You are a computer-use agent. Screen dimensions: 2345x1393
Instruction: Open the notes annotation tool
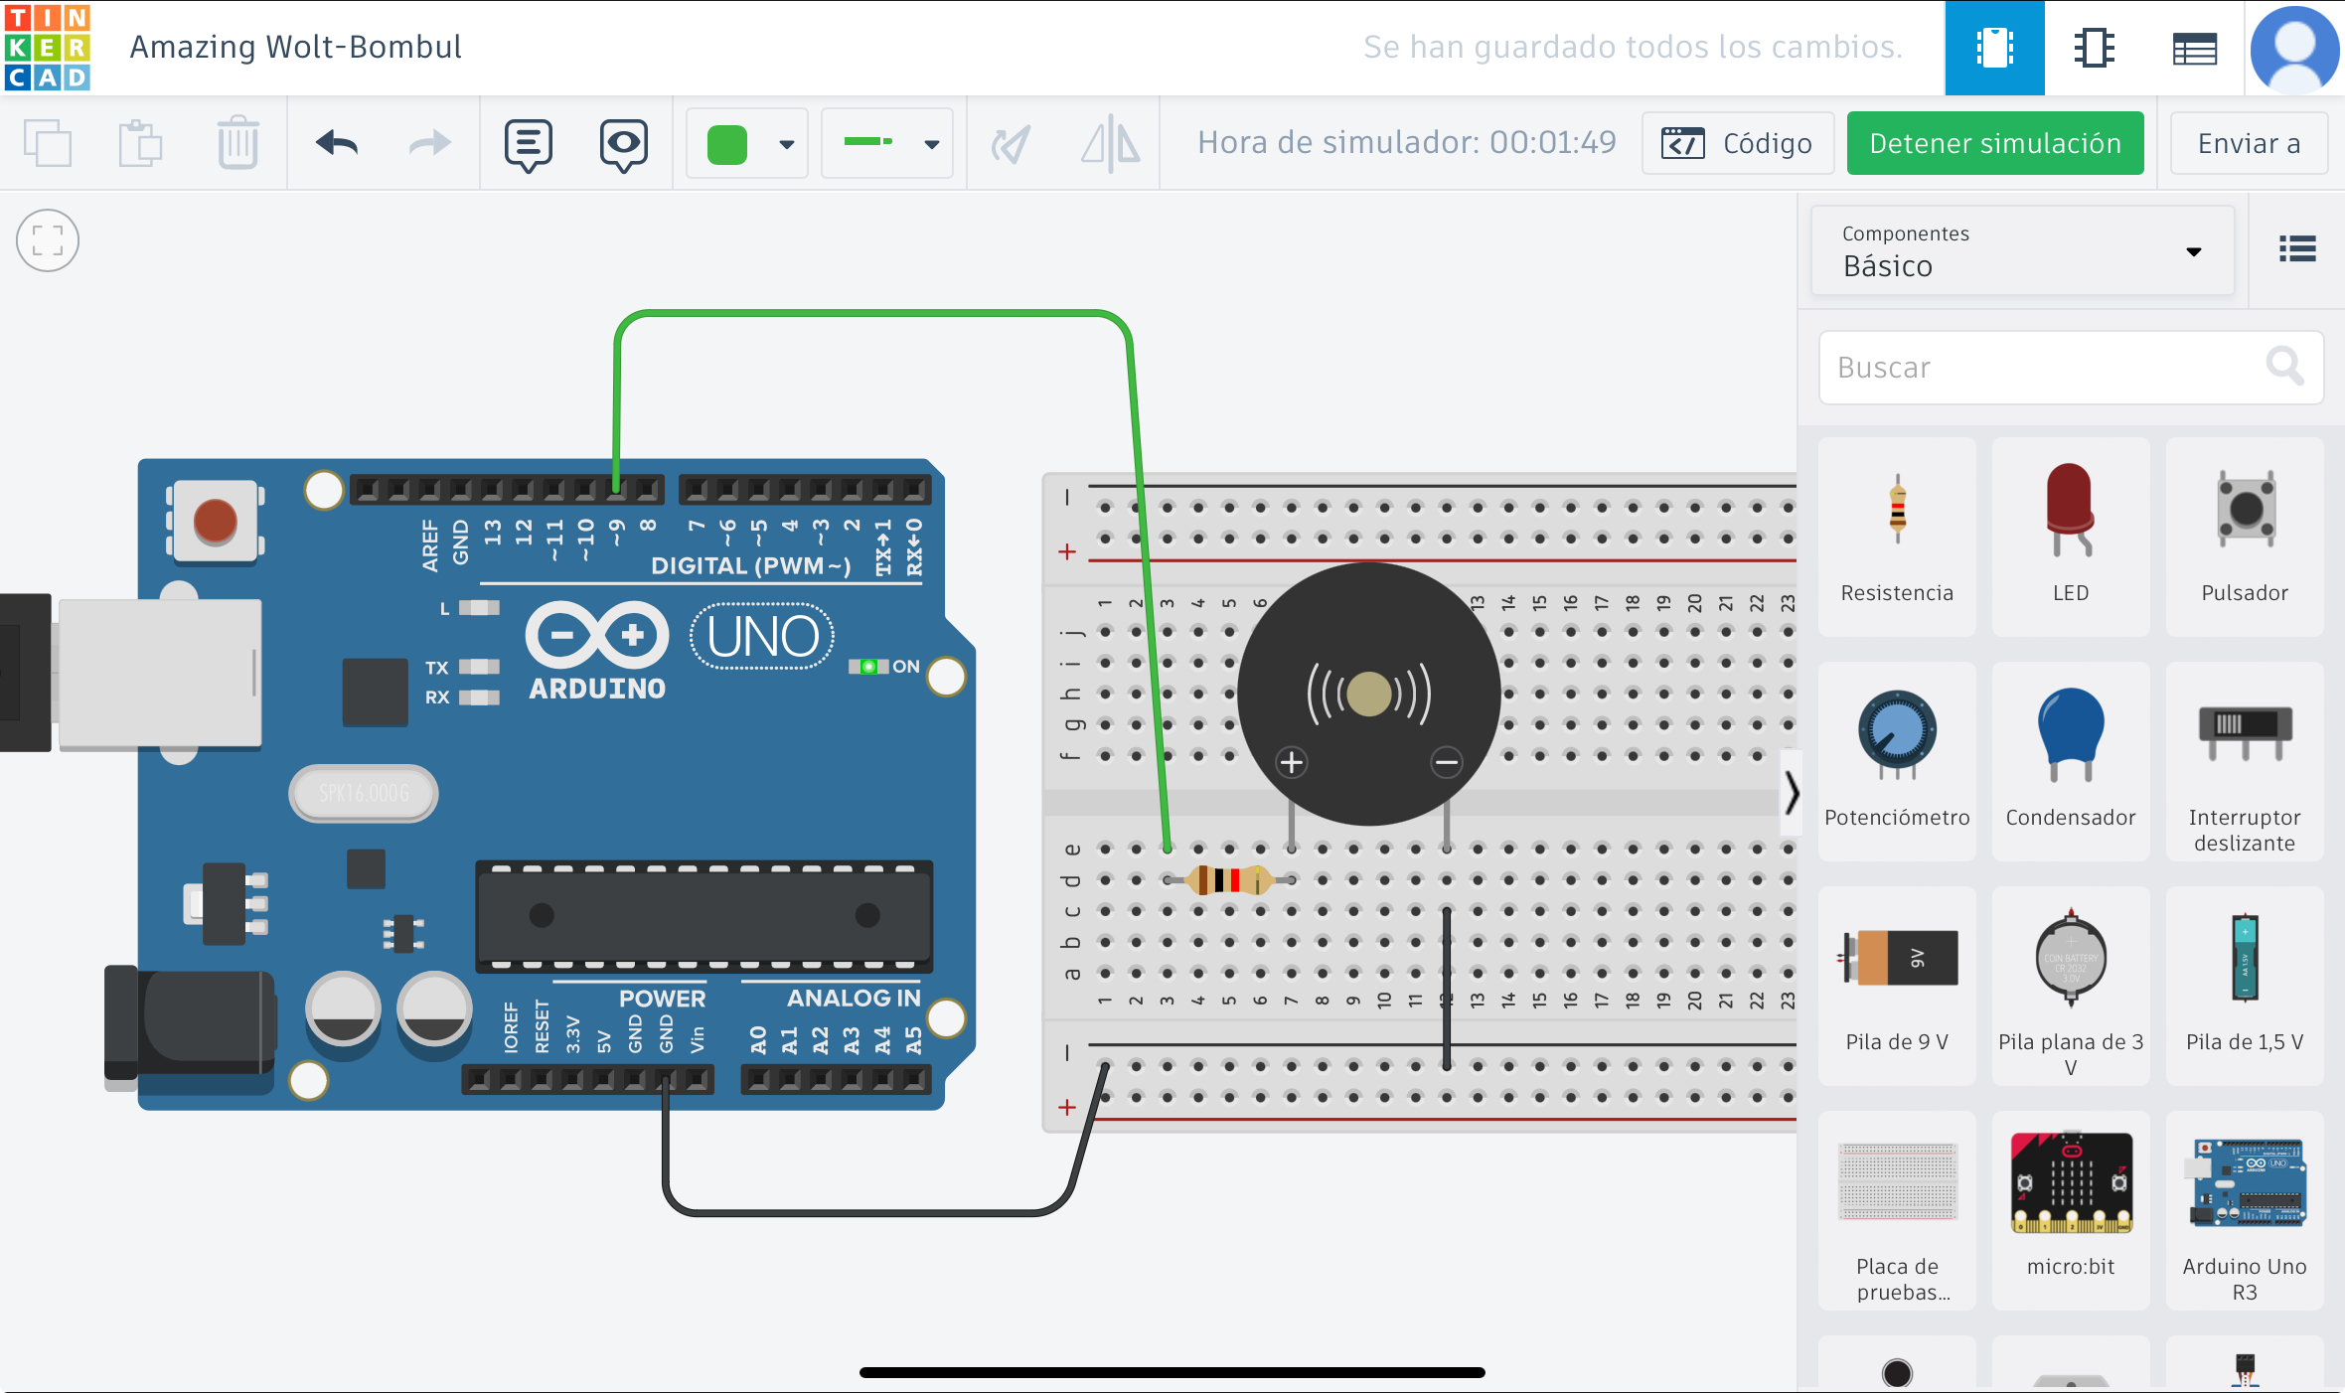coord(528,145)
